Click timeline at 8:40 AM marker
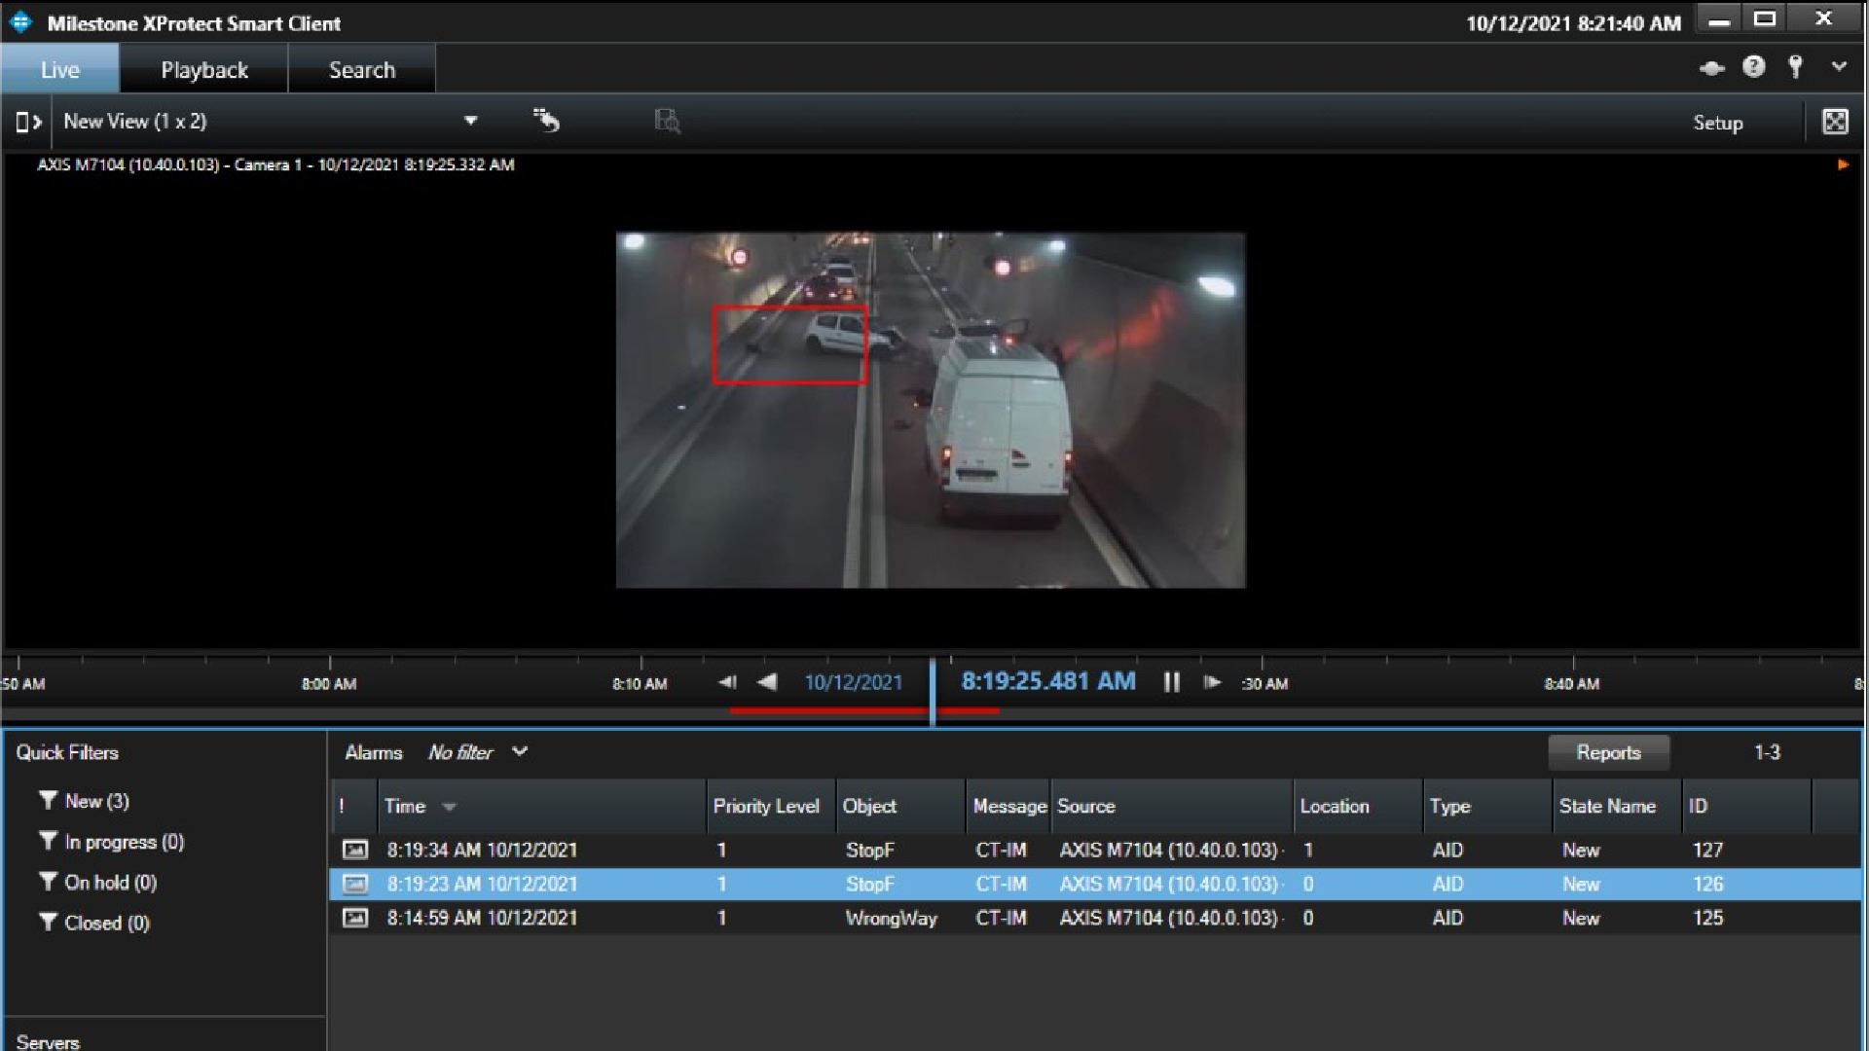 point(1571,684)
